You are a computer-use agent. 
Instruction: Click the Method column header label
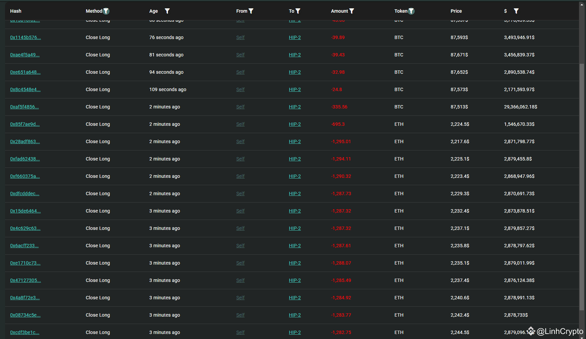(x=94, y=11)
